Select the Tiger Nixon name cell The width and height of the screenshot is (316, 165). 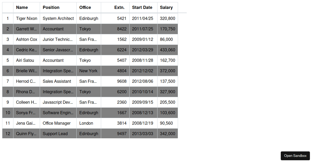(x=27, y=18)
